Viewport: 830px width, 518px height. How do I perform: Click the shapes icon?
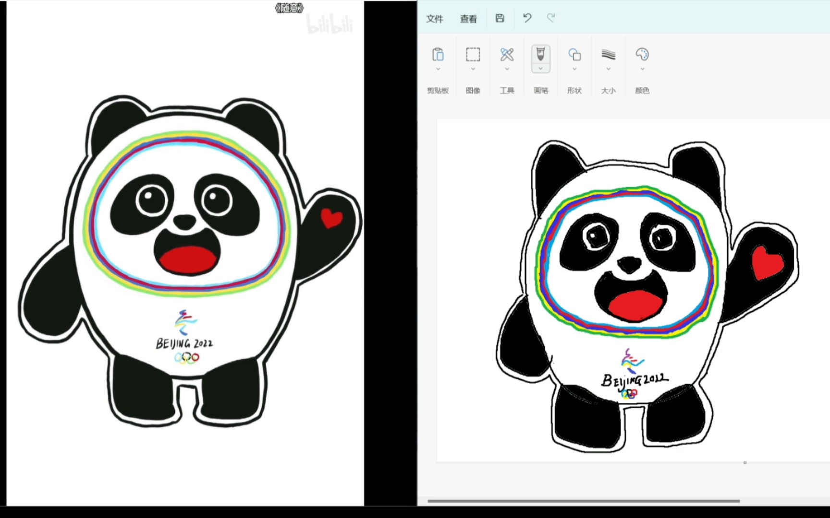coord(574,54)
